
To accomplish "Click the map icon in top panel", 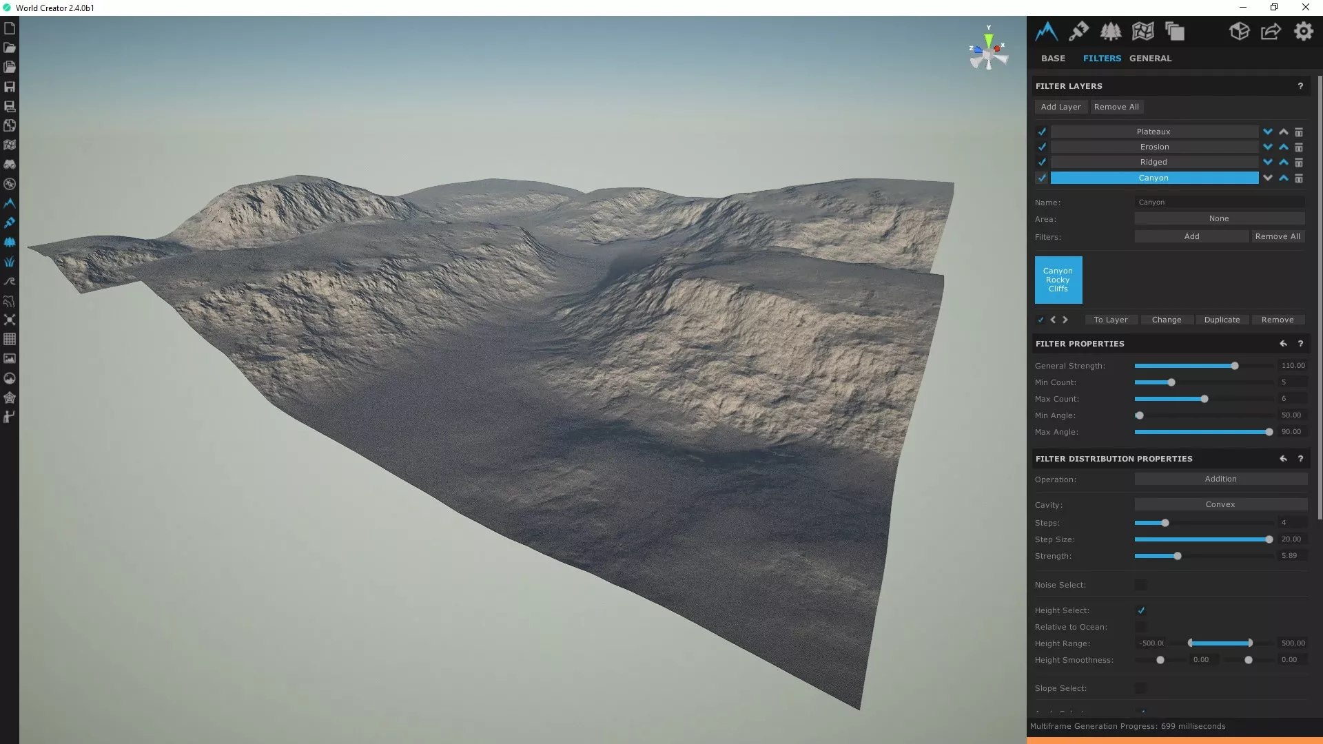I will pyautogui.click(x=1142, y=31).
